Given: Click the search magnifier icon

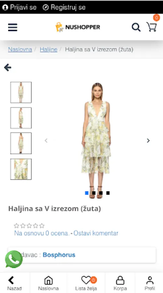Looking at the screenshot, I should click(x=136, y=27).
